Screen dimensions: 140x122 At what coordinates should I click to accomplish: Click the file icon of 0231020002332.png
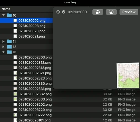15,94
